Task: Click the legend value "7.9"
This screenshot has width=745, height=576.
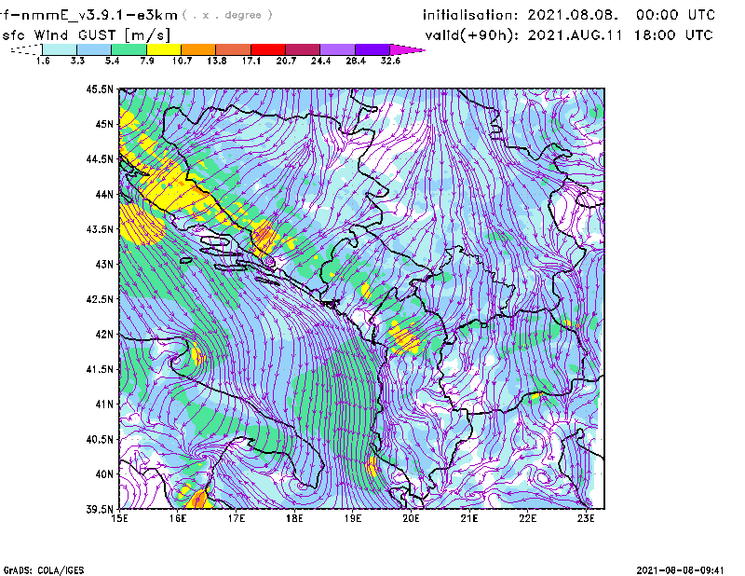Action: pos(147,61)
